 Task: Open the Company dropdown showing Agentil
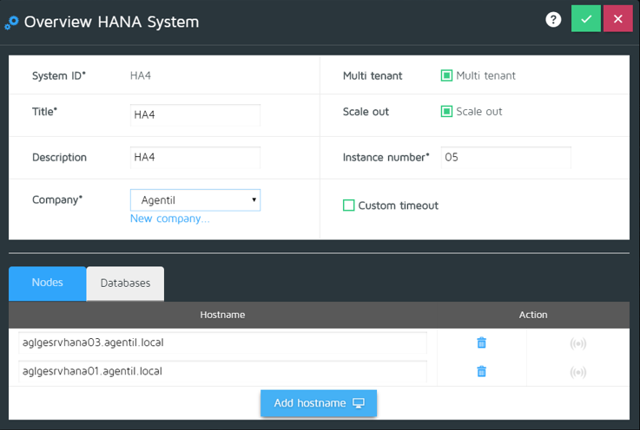pyautogui.click(x=195, y=200)
